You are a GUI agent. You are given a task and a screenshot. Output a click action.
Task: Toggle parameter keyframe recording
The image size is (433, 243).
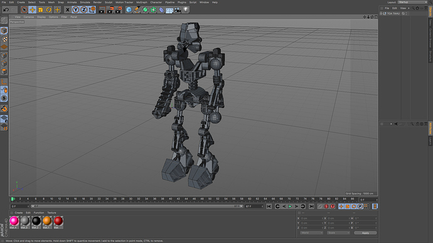[x=360, y=206]
